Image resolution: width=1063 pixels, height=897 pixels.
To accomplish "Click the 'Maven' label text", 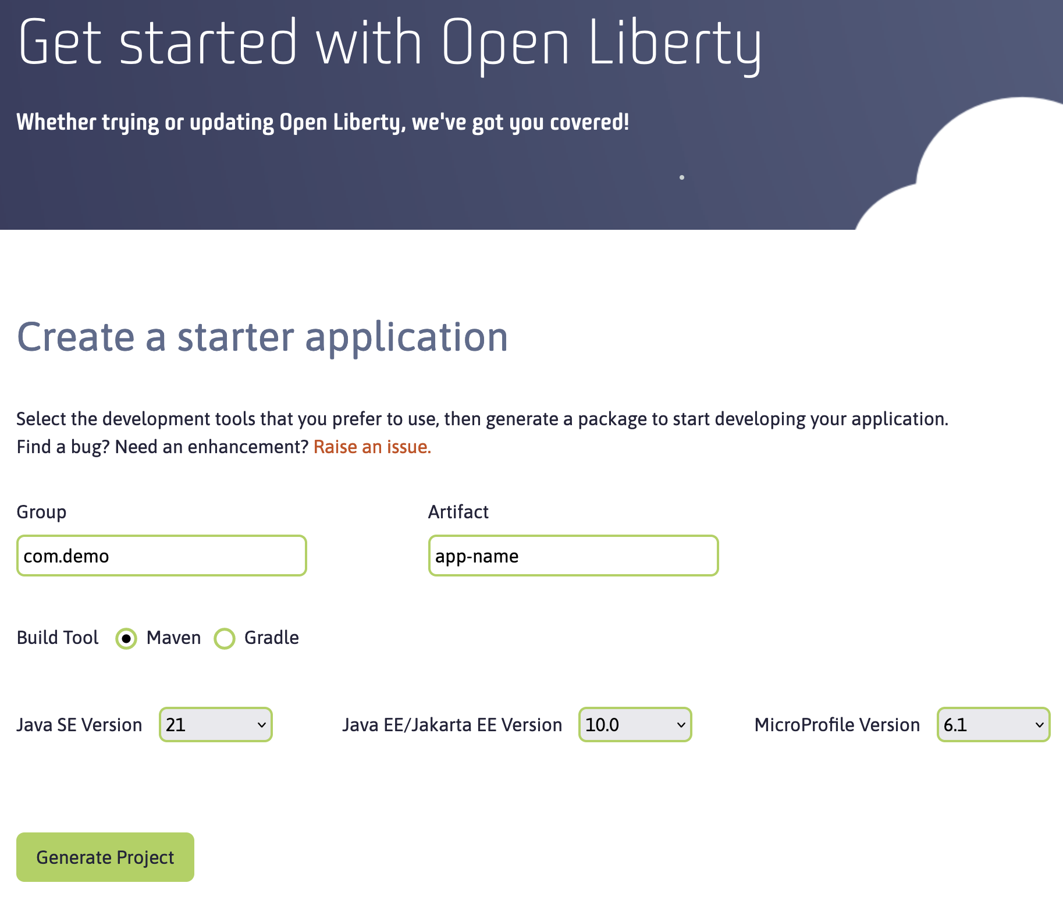I will tap(173, 638).
